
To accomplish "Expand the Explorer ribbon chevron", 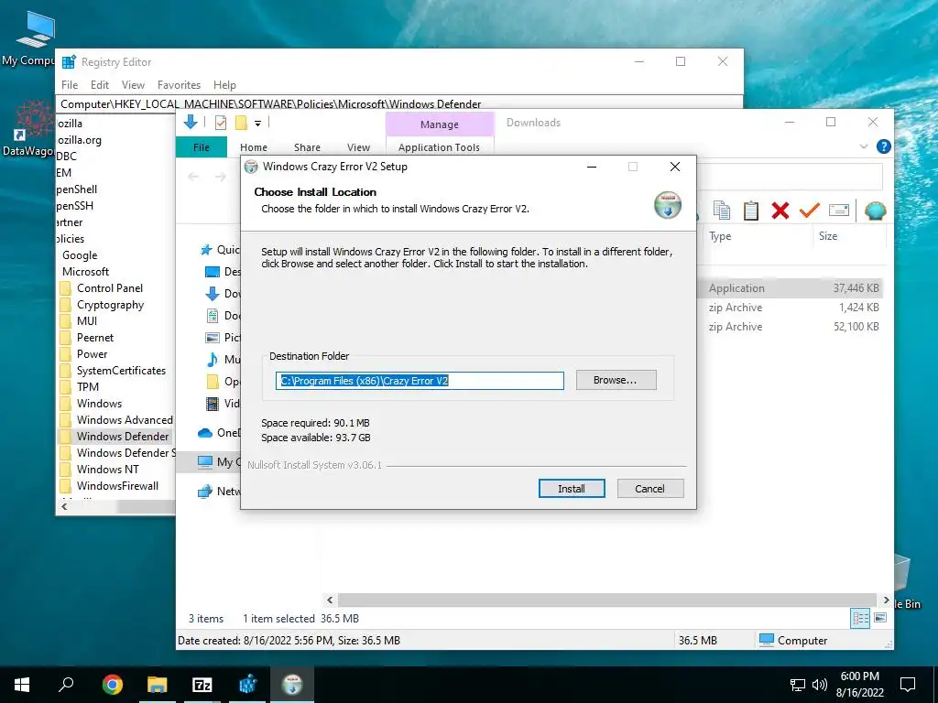I will 863,146.
